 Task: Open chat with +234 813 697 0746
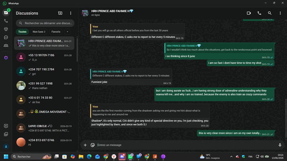point(44,142)
